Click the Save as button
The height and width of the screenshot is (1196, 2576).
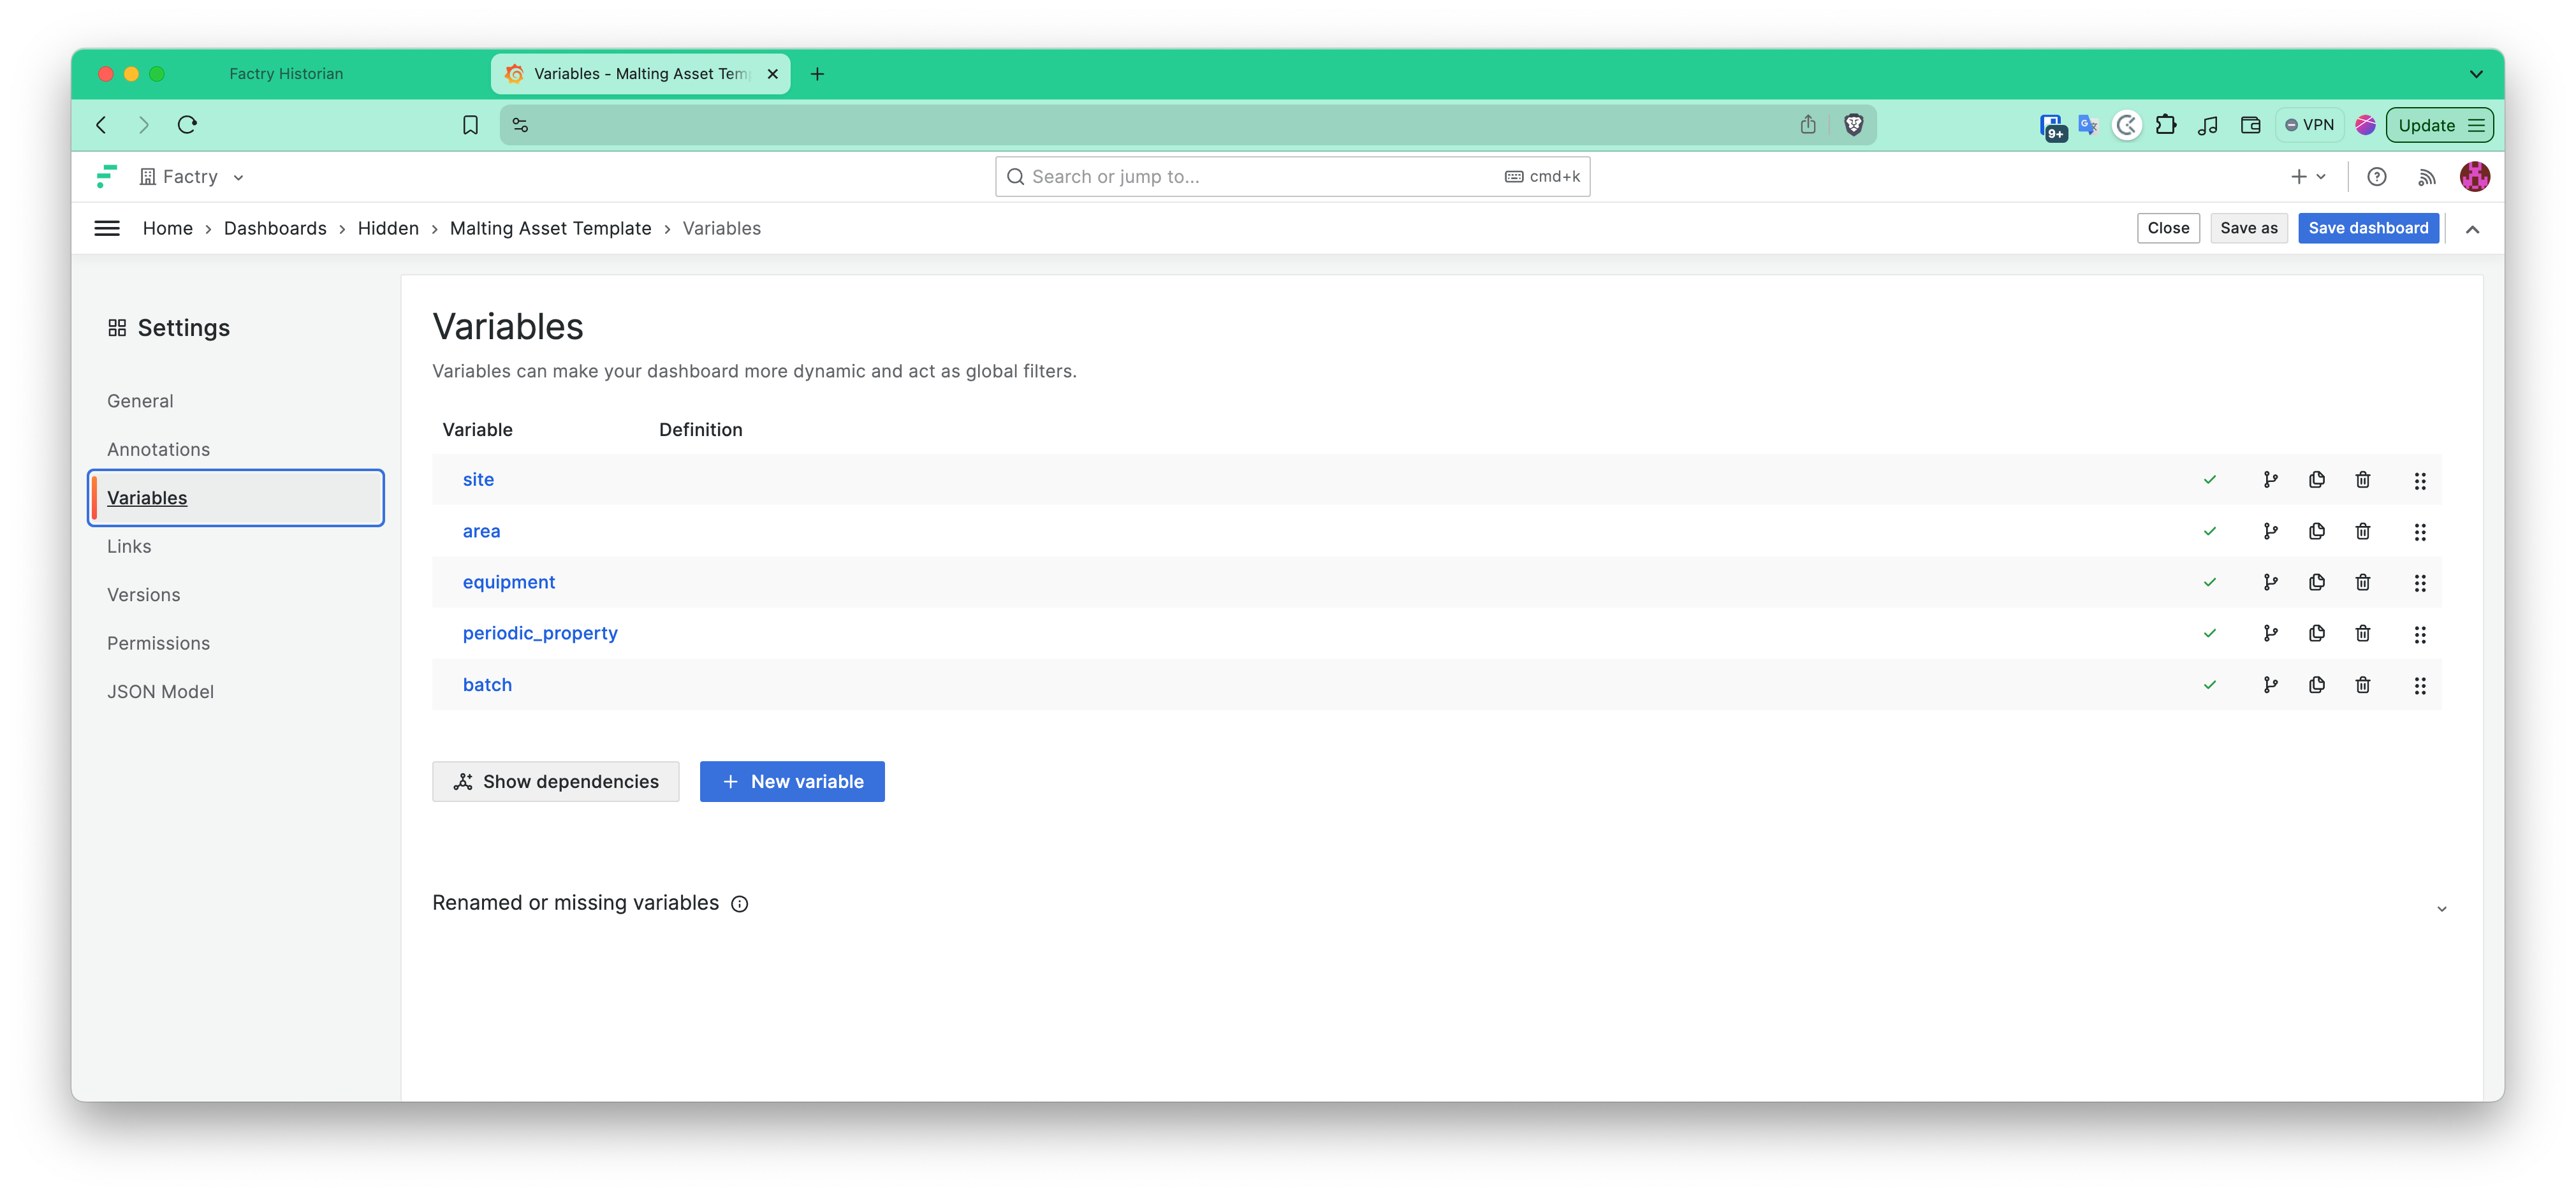tap(2248, 228)
